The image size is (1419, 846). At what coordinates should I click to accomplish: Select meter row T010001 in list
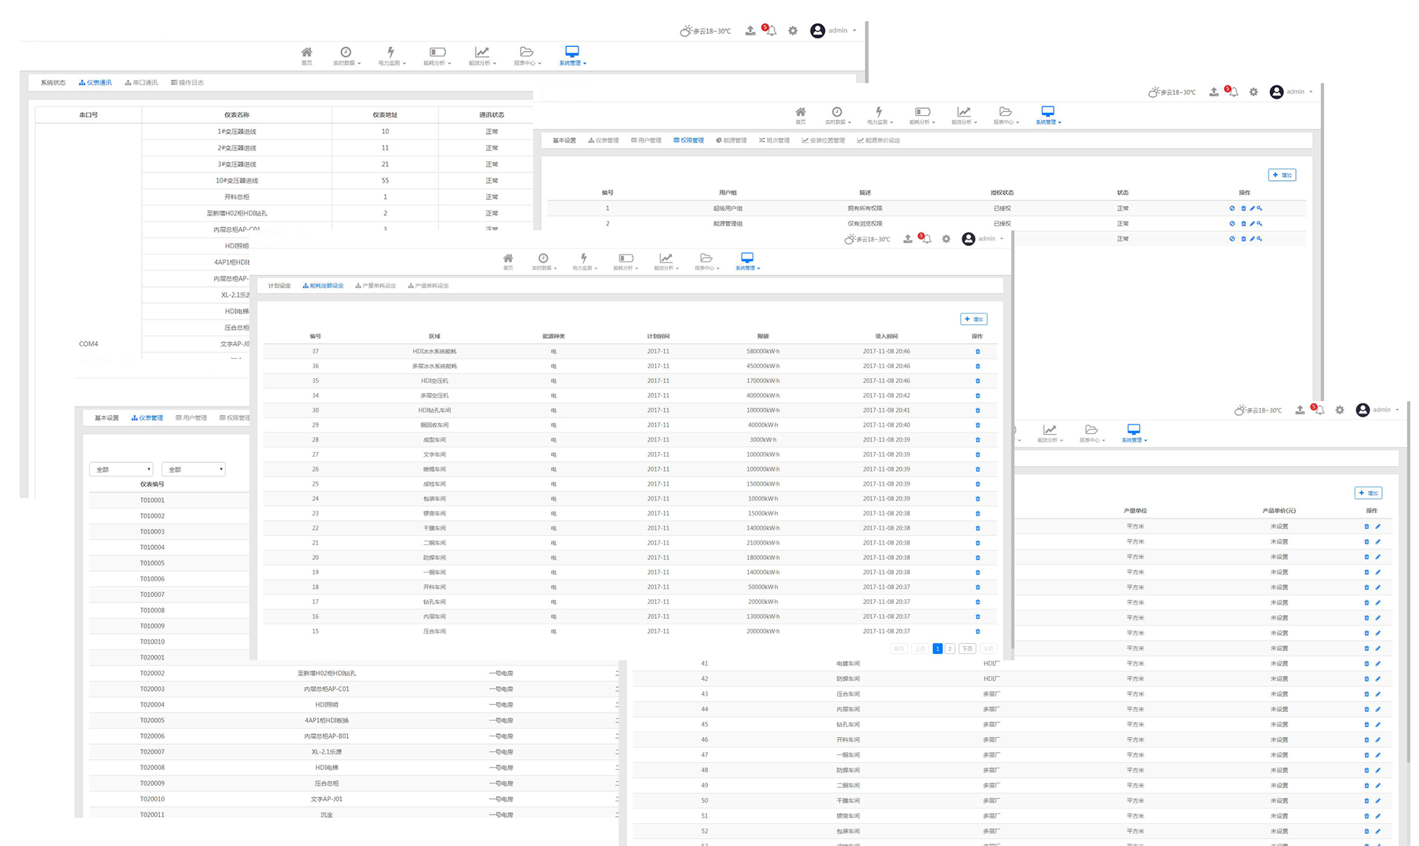[x=152, y=501]
